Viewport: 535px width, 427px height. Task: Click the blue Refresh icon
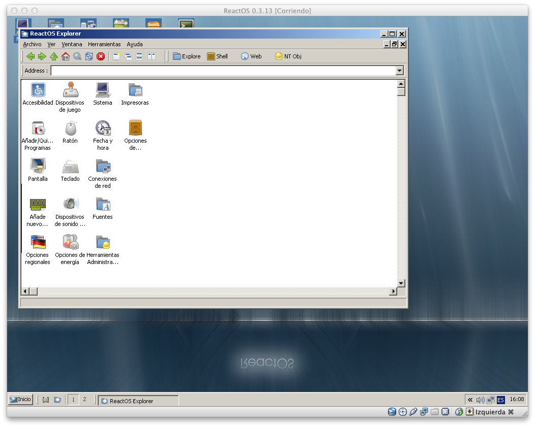click(89, 56)
